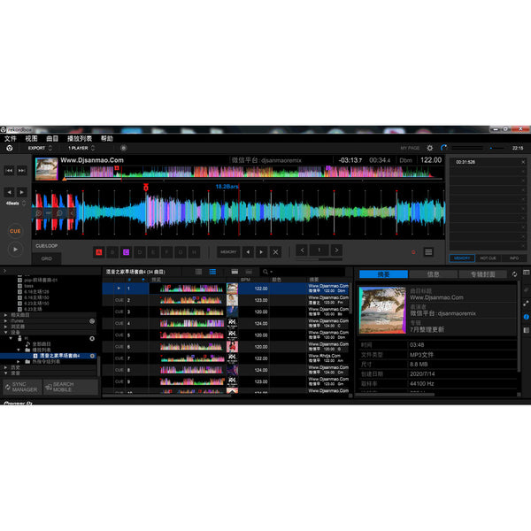
Task: Open the 1 PLAYER layout dropdown
Action: tap(81, 148)
